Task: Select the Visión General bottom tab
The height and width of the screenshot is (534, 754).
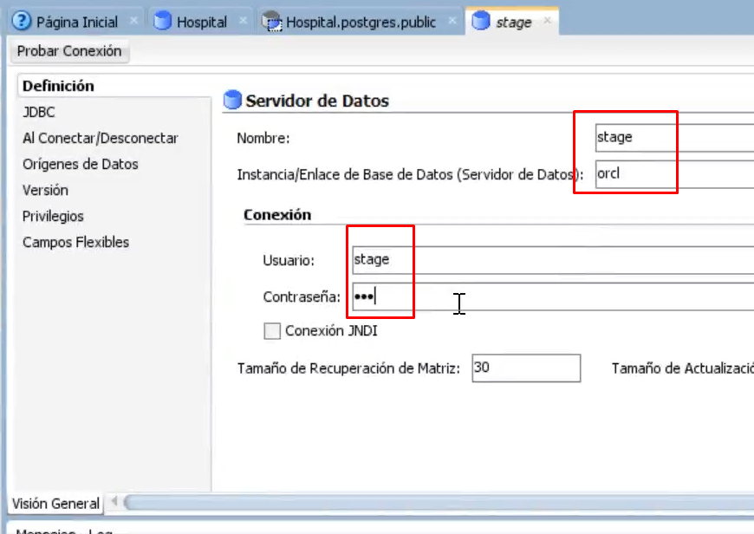Action: [55, 504]
